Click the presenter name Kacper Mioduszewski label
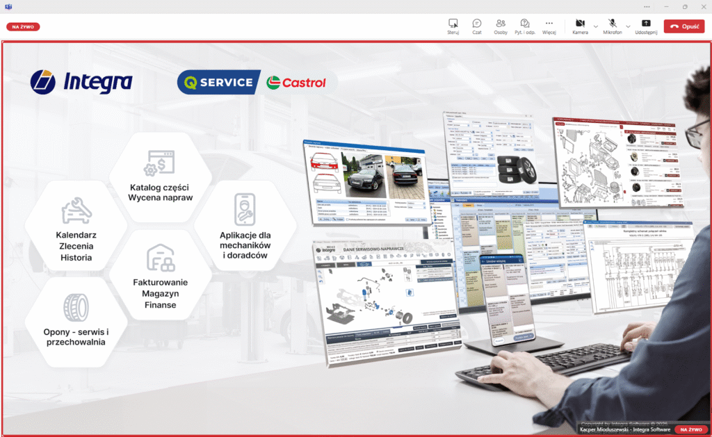The height and width of the screenshot is (437, 712). 625,429
